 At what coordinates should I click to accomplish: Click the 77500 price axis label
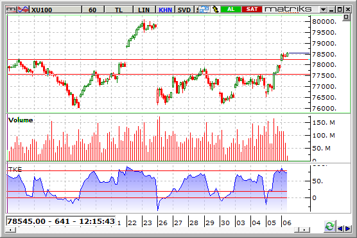coord(324,76)
